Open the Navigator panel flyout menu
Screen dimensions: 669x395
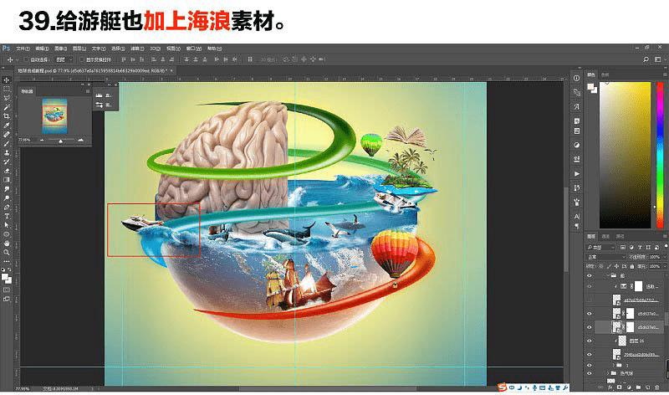(x=88, y=91)
